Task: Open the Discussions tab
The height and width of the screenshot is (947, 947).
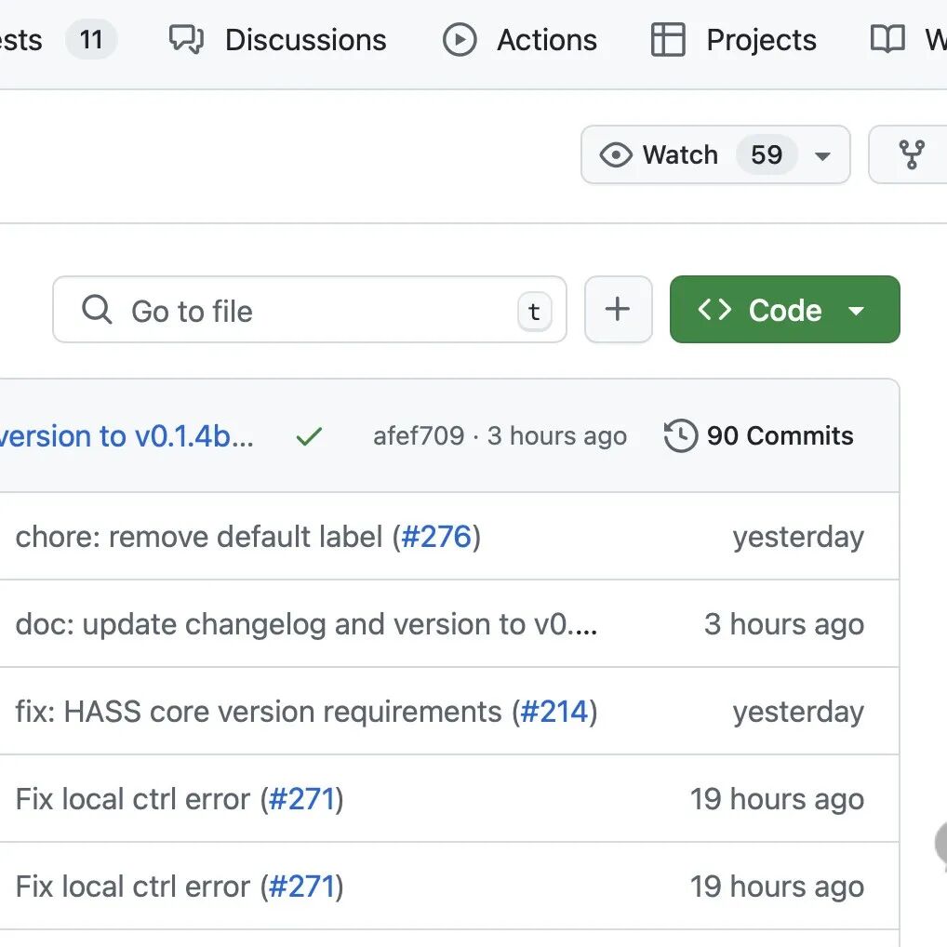Action: point(305,40)
